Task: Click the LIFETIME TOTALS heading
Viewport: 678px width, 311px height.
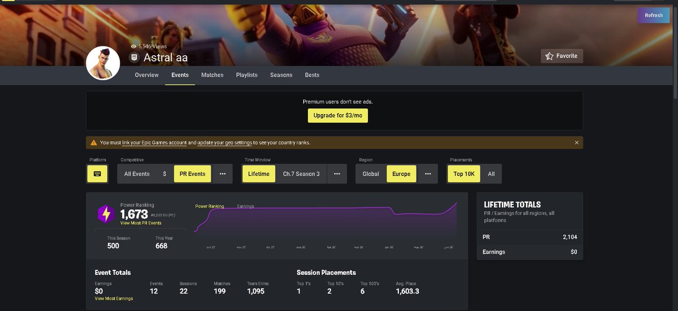Action: [x=512, y=204]
